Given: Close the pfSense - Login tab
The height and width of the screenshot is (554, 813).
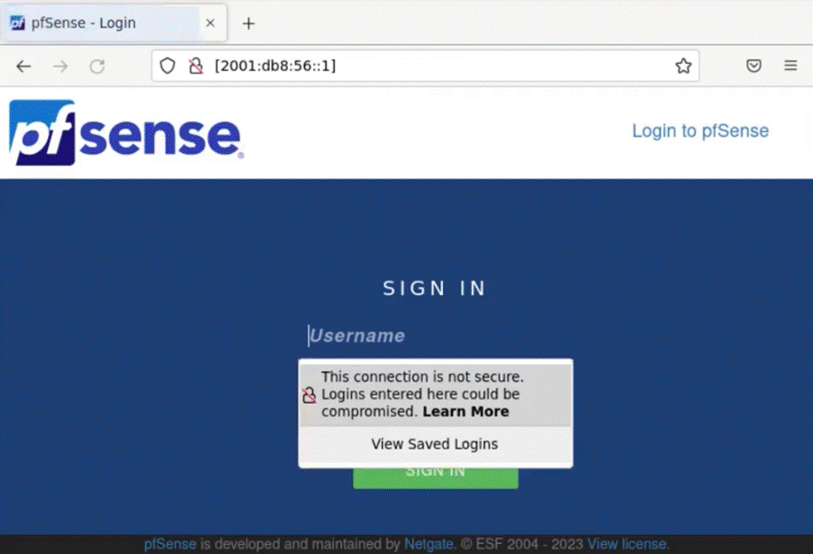Looking at the screenshot, I should pyautogui.click(x=210, y=22).
